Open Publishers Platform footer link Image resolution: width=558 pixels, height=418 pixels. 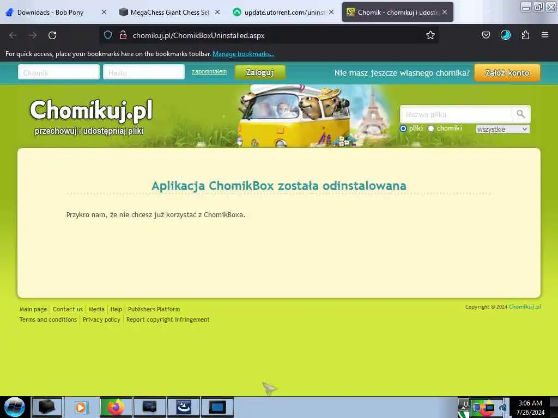pyautogui.click(x=154, y=309)
